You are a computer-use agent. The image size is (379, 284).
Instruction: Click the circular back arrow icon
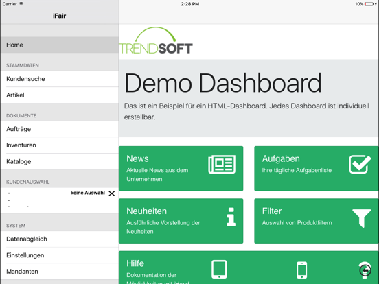pyautogui.click(x=365, y=270)
